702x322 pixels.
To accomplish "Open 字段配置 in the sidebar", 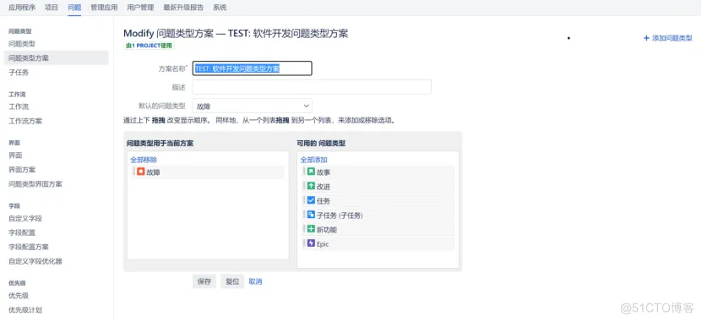I will click(22, 233).
